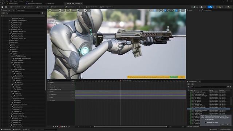Screen dimensions: 233x131
Task: Select the Details panel tab
Action: 190,10
